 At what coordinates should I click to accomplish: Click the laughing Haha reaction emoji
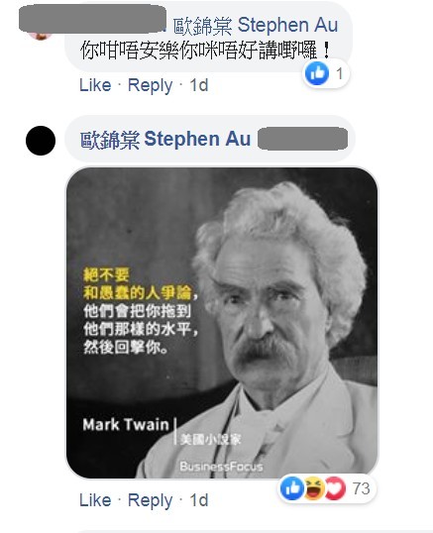pos(313,488)
